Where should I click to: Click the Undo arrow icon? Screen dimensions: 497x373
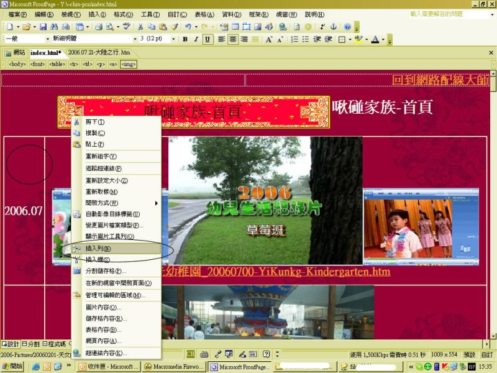[x=188, y=27]
